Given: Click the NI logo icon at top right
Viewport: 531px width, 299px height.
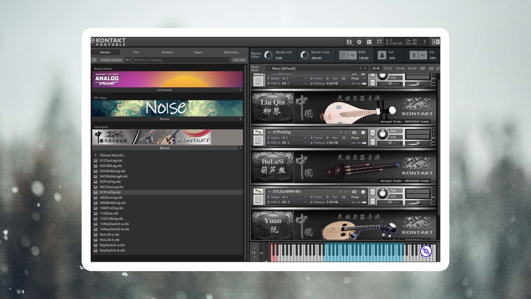Looking at the screenshot, I should click(x=435, y=42).
